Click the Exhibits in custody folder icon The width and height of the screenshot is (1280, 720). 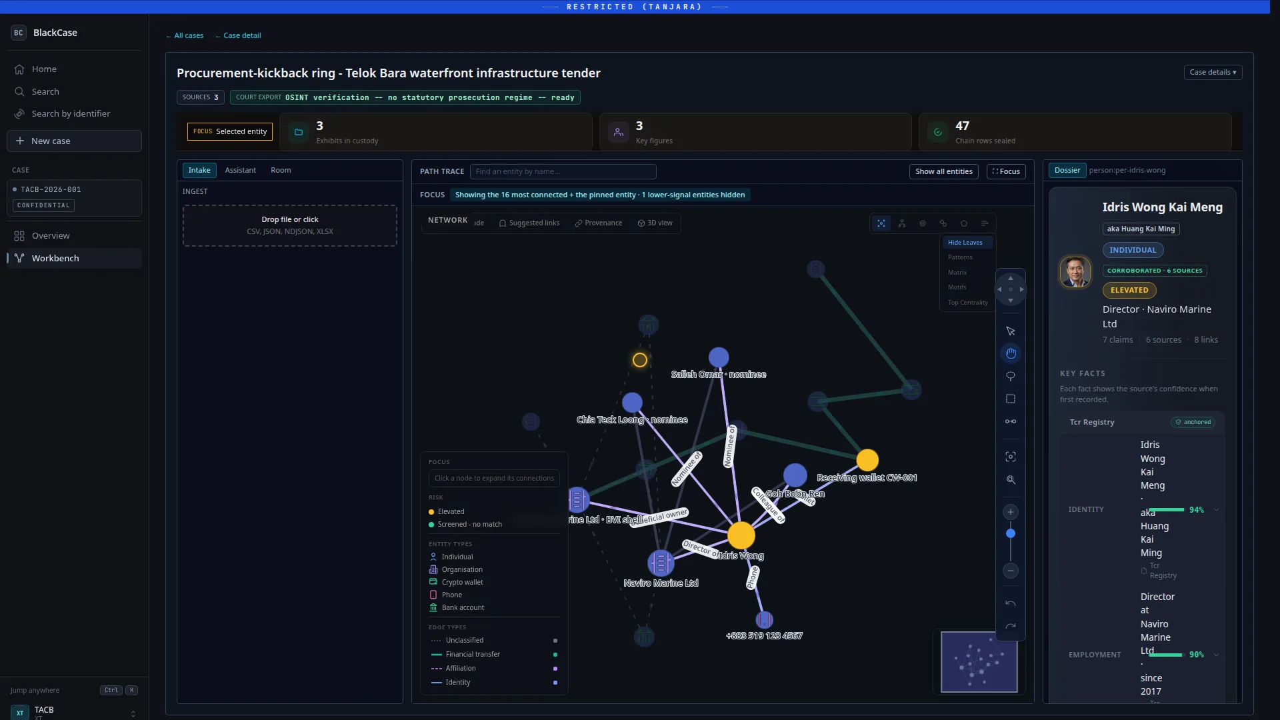(x=299, y=132)
